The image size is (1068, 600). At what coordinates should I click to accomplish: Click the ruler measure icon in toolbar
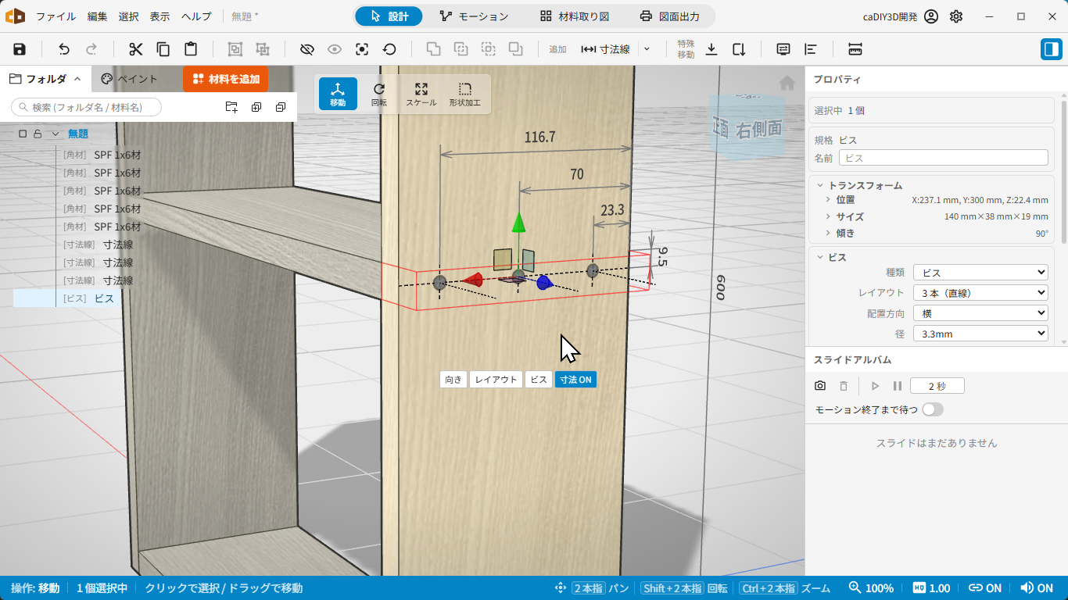click(855, 49)
